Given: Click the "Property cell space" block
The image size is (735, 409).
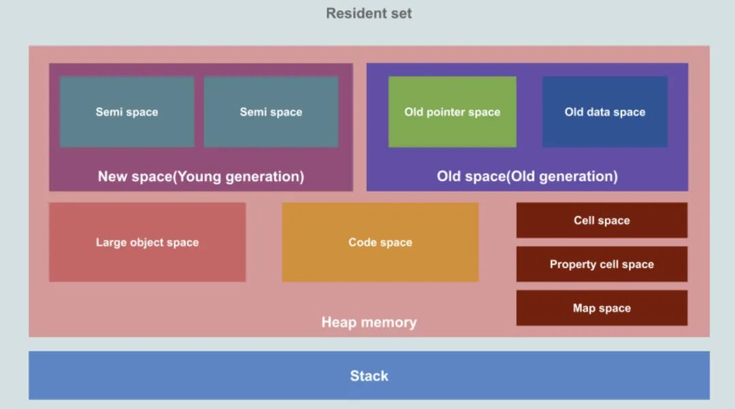Looking at the screenshot, I should point(602,264).
